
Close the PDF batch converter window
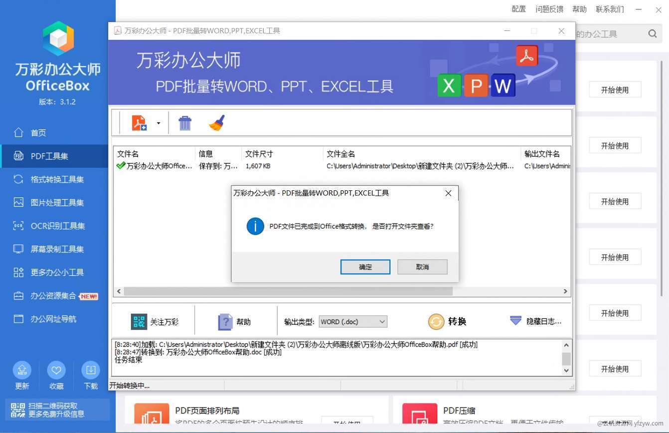pos(561,31)
